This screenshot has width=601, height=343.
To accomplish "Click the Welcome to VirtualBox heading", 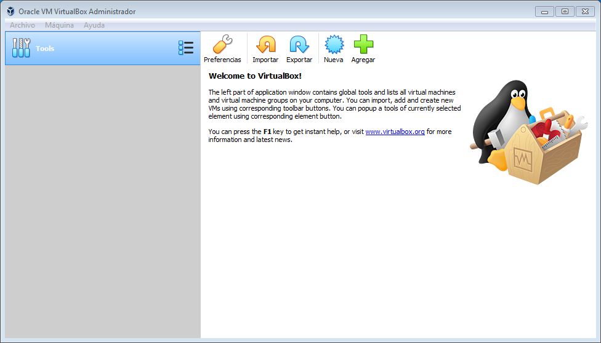I will pyautogui.click(x=255, y=76).
